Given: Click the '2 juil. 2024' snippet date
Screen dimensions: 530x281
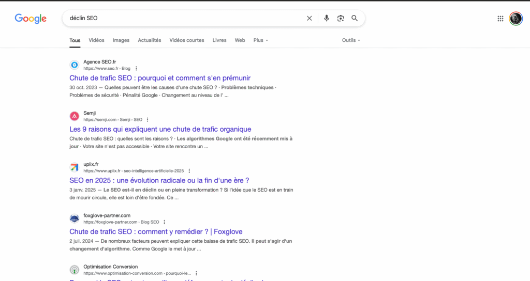Looking at the screenshot, I should [81, 241].
